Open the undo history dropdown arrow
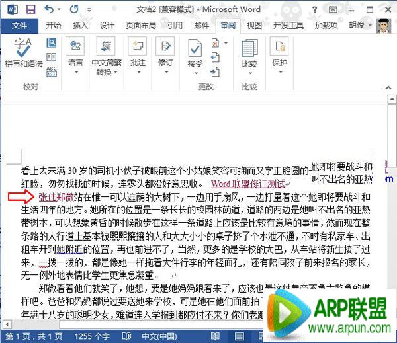Image resolution: width=397 pixels, height=343 pixels. pos(59,10)
